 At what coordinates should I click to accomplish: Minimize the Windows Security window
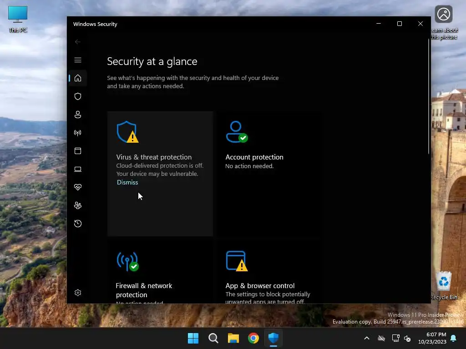pos(378,24)
